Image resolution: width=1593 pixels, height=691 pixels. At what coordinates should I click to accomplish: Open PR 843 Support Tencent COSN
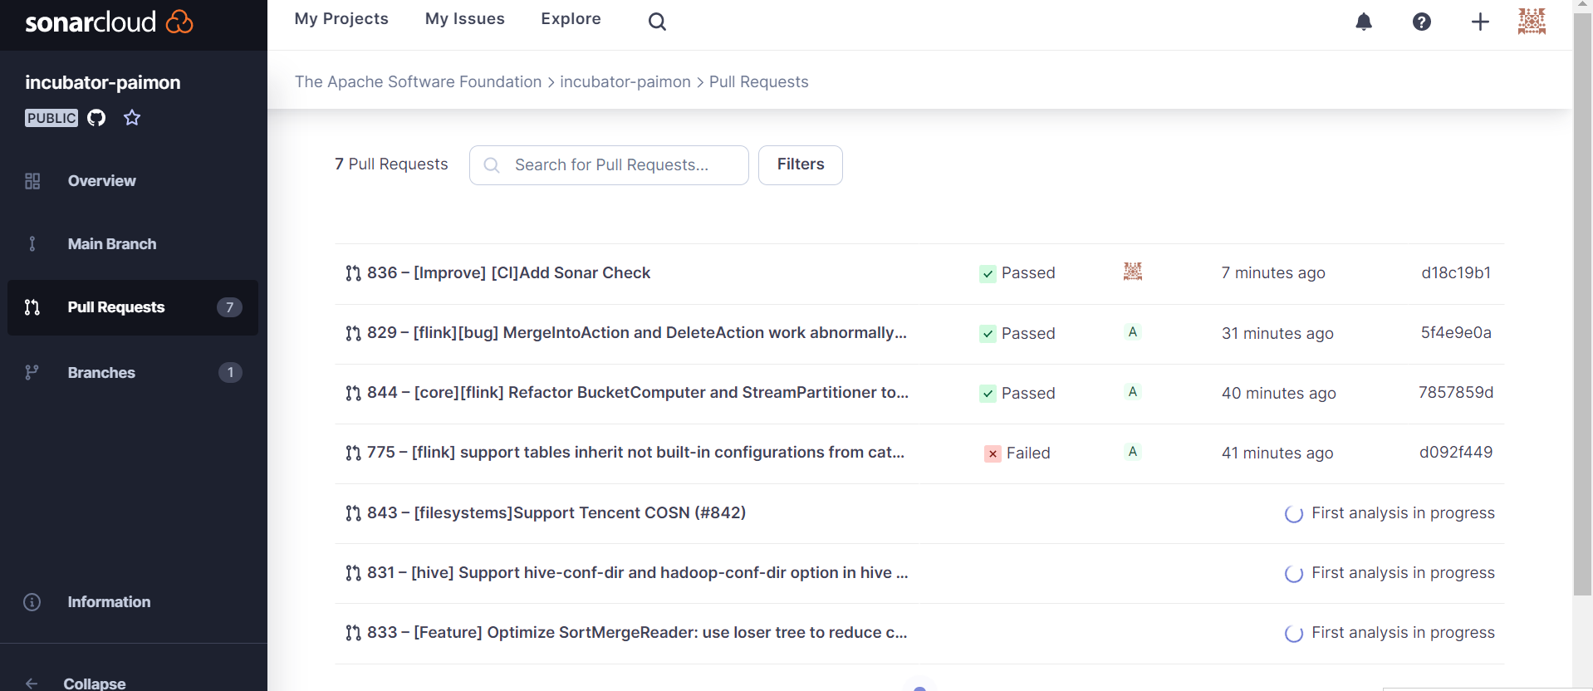click(x=556, y=513)
